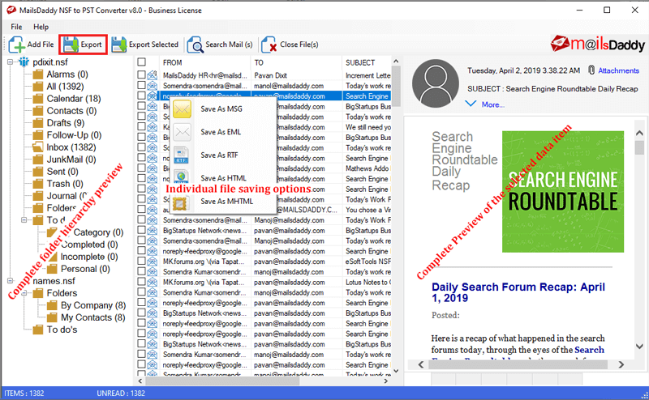Click the Save As MSG envelope icon

[x=182, y=109]
